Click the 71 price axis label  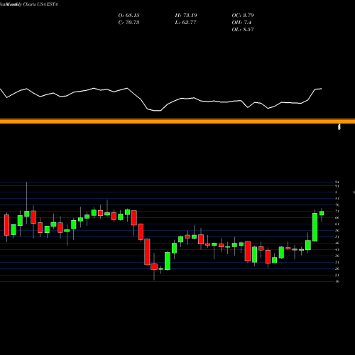click(337, 211)
